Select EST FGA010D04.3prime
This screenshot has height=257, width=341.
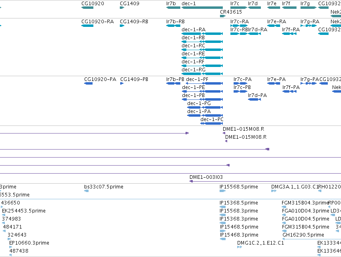coord(284,215)
